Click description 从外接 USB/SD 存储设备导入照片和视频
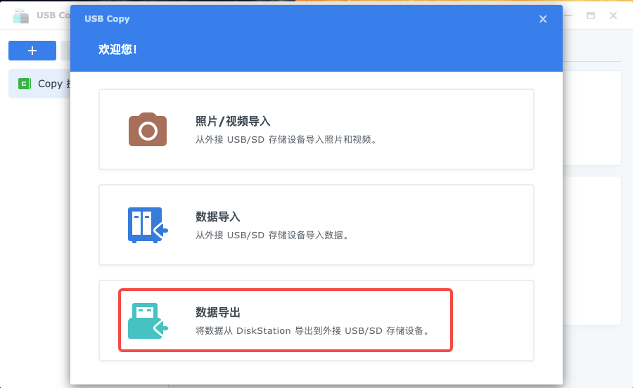The image size is (633, 388). coord(286,140)
